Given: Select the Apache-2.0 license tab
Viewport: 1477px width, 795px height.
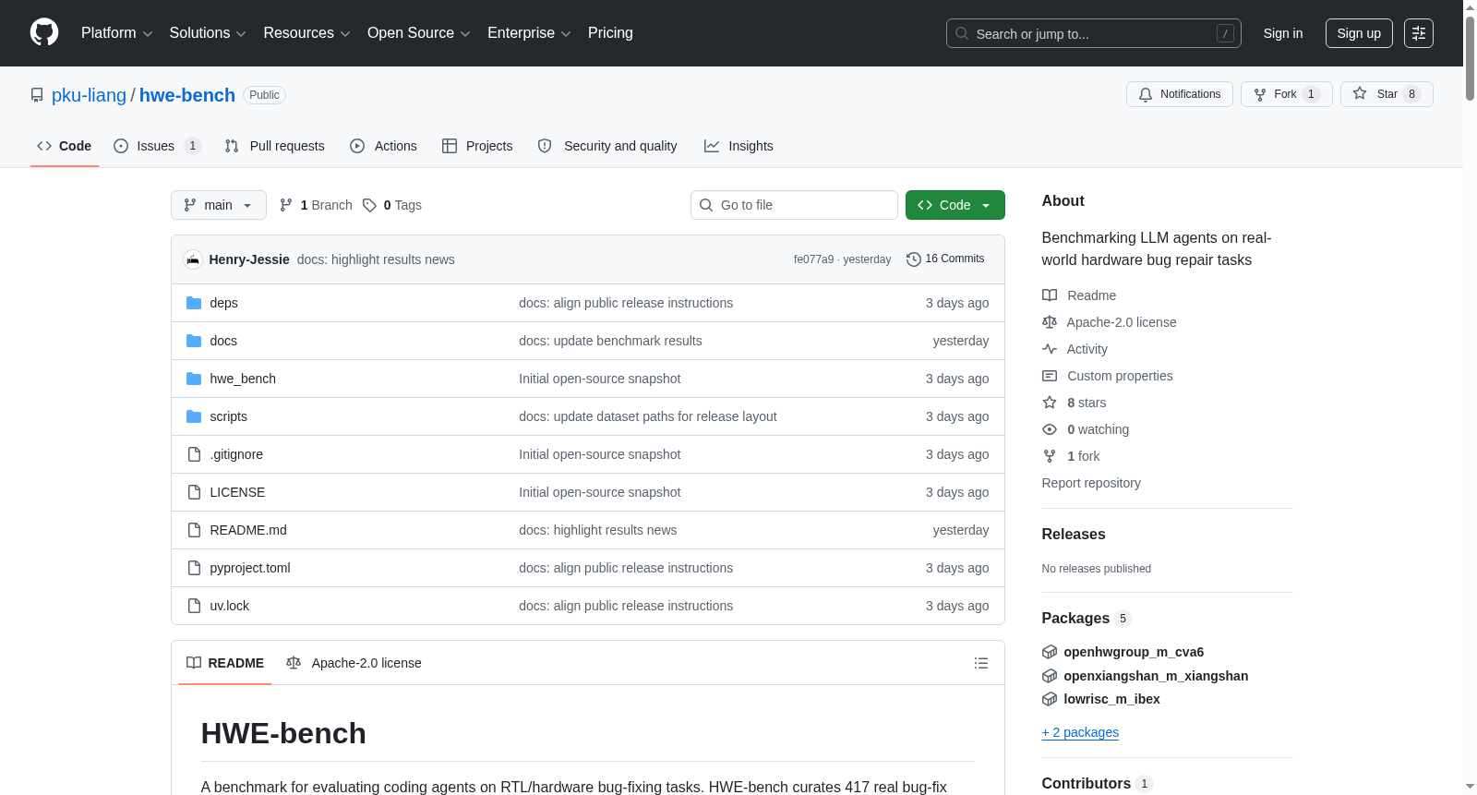Looking at the screenshot, I should point(354,663).
